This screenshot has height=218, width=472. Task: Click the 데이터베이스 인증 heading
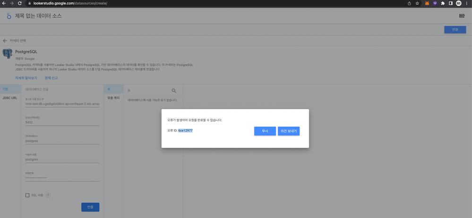pos(37,89)
